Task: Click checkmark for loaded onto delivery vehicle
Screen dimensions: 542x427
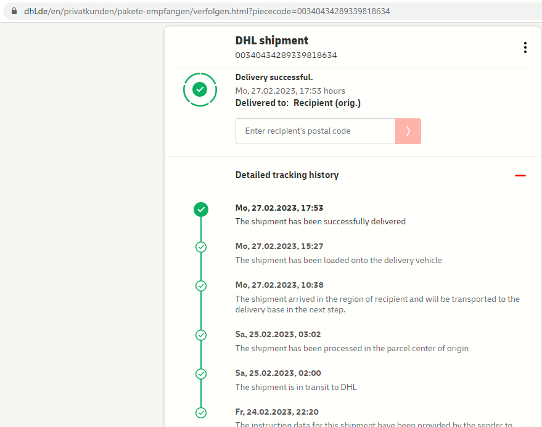Action: tap(200, 247)
